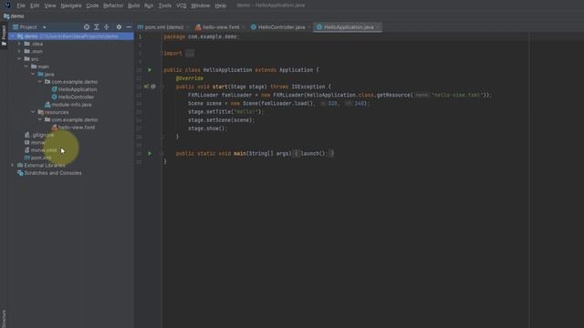
Task: Expand the .mvn folder
Action: [x=19, y=51]
